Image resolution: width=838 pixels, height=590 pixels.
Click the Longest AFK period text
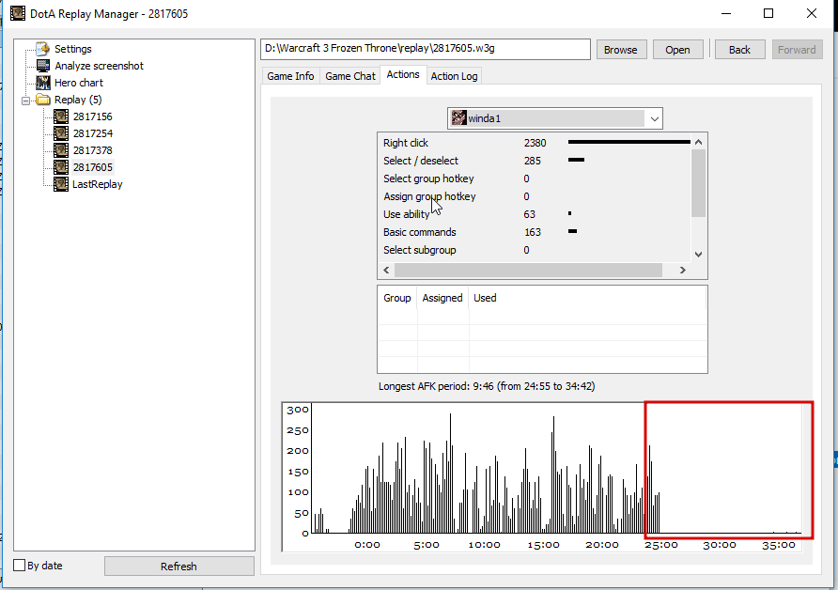487,386
